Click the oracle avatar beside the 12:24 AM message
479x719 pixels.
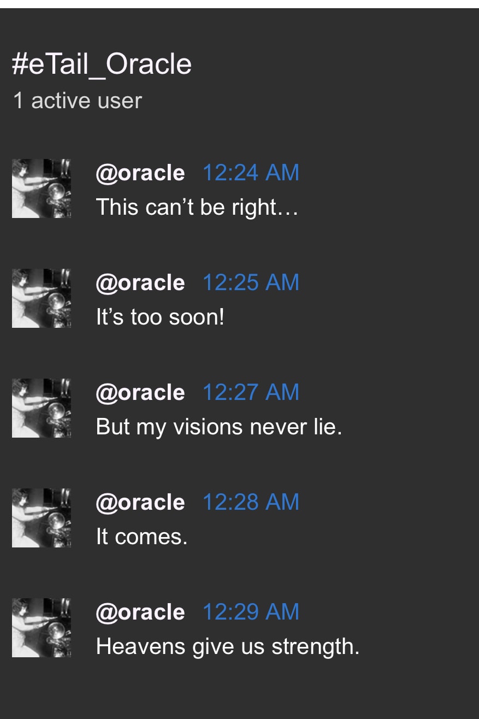click(x=42, y=188)
